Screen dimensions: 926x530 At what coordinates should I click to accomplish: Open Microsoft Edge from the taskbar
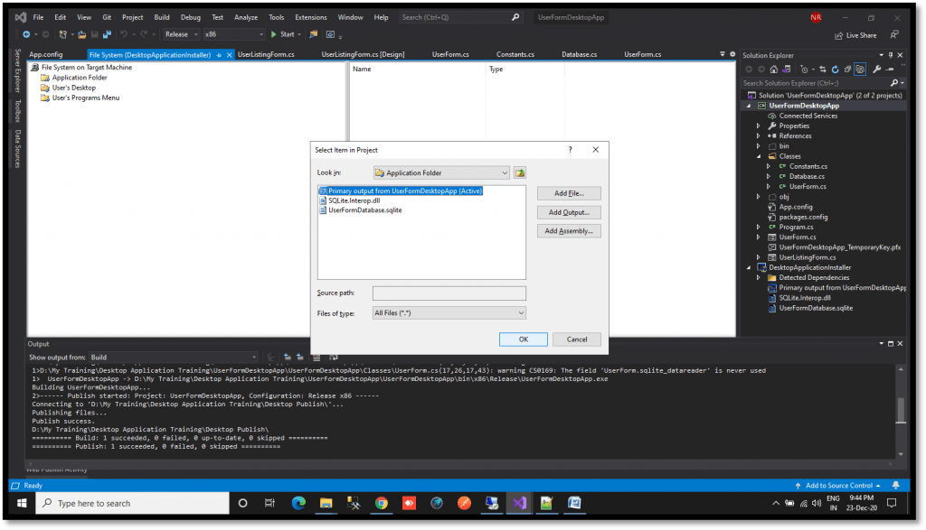[x=298, y=503]
